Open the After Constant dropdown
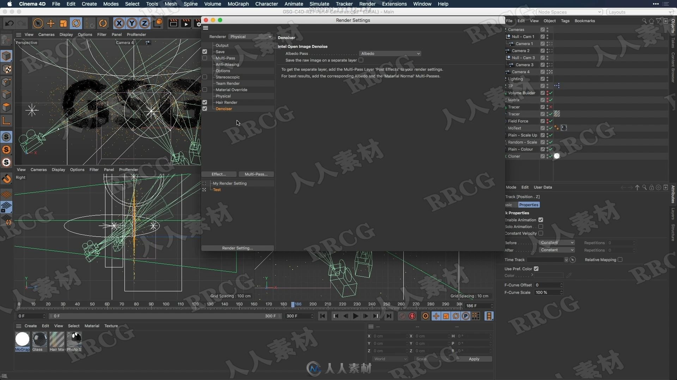 click(x=557, y=250)
